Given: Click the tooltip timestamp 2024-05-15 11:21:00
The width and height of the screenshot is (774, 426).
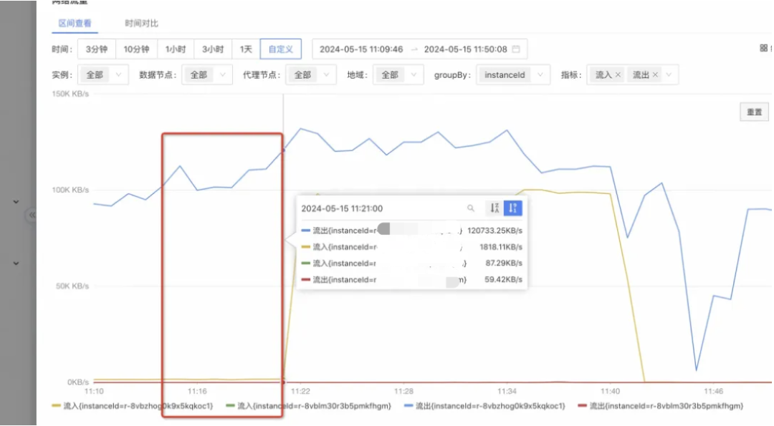Looking at the screenshot, I should tap(342, 208).
